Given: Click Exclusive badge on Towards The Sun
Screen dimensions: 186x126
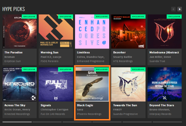Looking at the screenshot, I should [x=138, y=69].
